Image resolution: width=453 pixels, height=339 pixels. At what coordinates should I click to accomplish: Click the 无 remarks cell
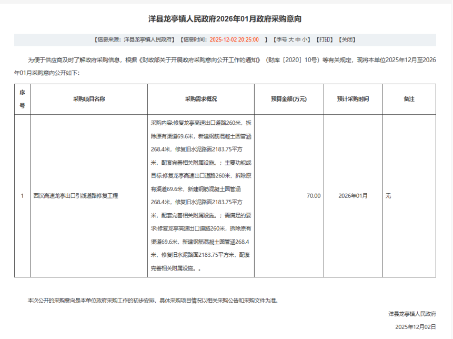(x=388, y=196)
